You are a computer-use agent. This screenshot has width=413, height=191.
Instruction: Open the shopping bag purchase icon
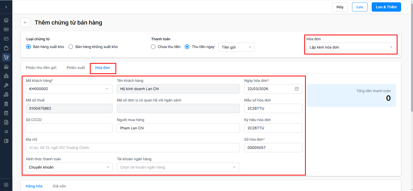point(6,48)
